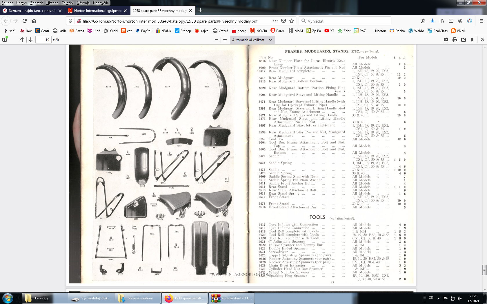The width and height of the screenshot is (487, 304).
Task: Show the Library icon in toolbar
Action: (x=442, y=21)
